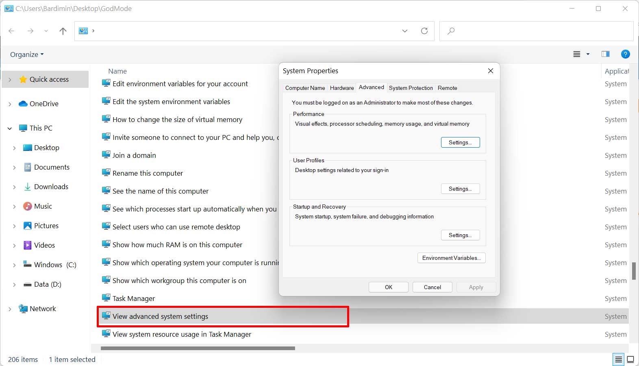Switch to the Remote tab
The image size is (639, 366).
coord(448,88)
